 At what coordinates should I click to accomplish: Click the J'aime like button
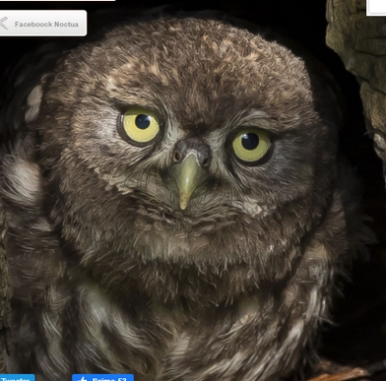[102, 377]
